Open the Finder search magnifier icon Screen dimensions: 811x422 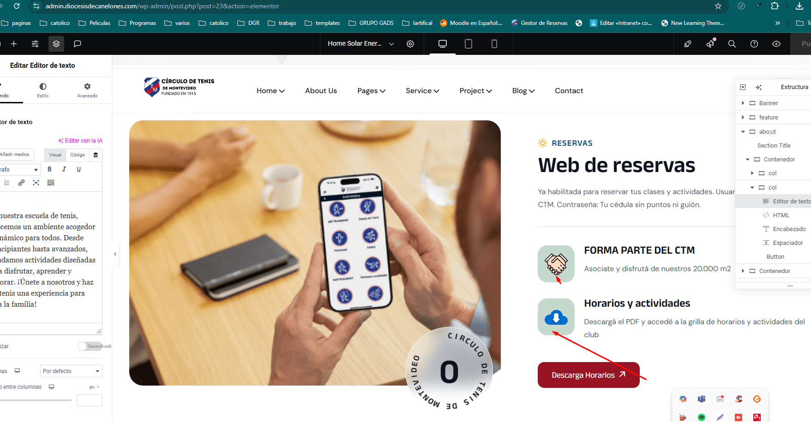(732, 44)
